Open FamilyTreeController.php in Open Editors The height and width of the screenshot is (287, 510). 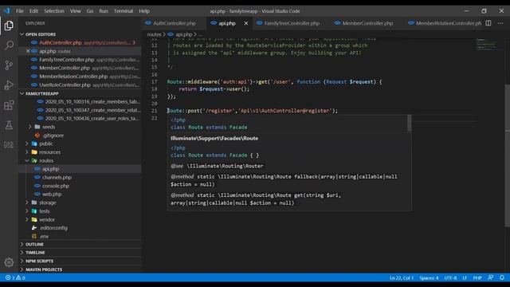(x=80, y=60)
